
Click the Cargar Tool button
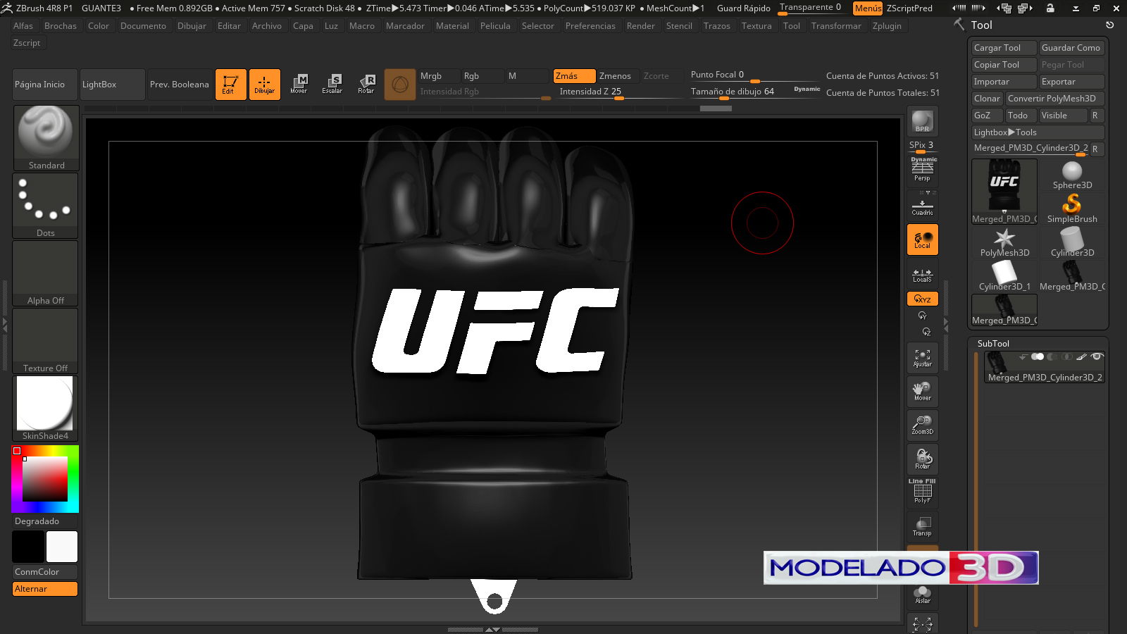(x=1003, y=47)
